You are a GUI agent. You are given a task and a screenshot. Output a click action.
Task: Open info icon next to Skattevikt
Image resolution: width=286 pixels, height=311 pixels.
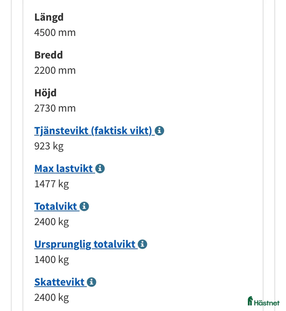click(91, 282)
